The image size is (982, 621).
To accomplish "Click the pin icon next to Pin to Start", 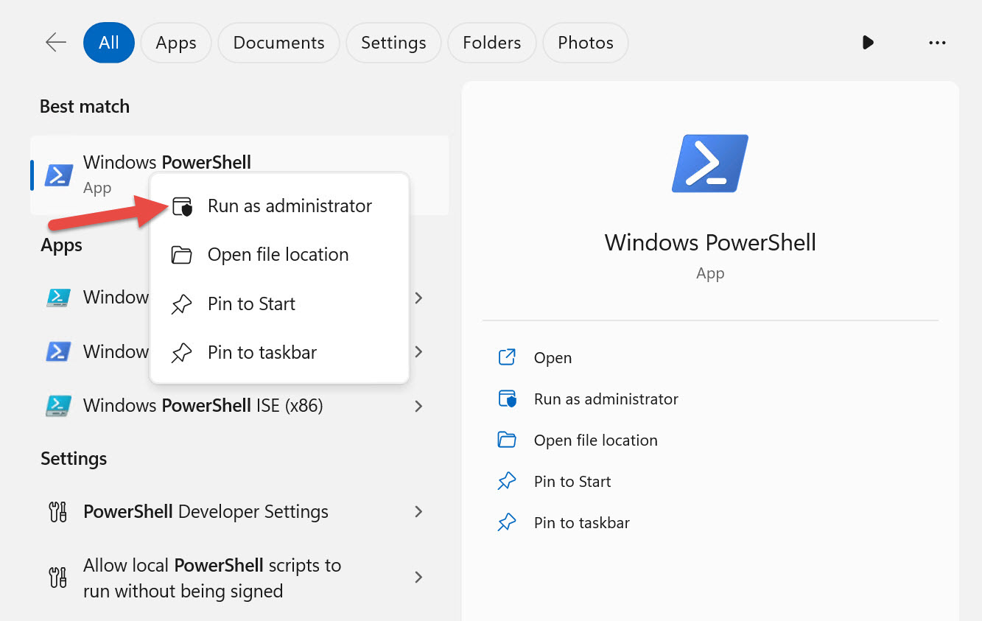I will [183, 304].
